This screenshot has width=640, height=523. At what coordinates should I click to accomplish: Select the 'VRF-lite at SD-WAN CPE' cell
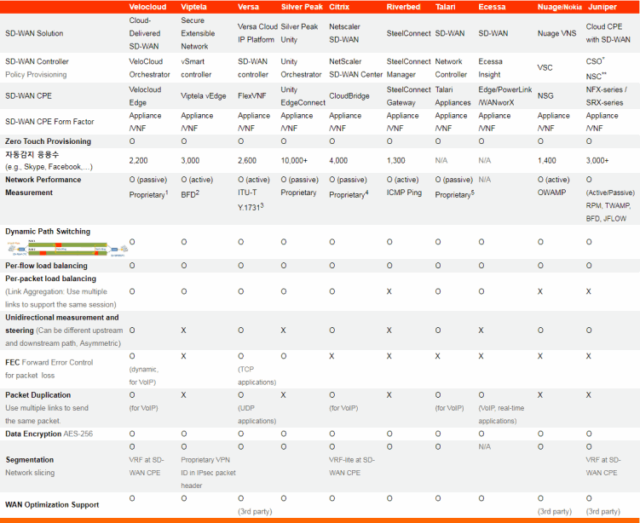coord(352,466)
